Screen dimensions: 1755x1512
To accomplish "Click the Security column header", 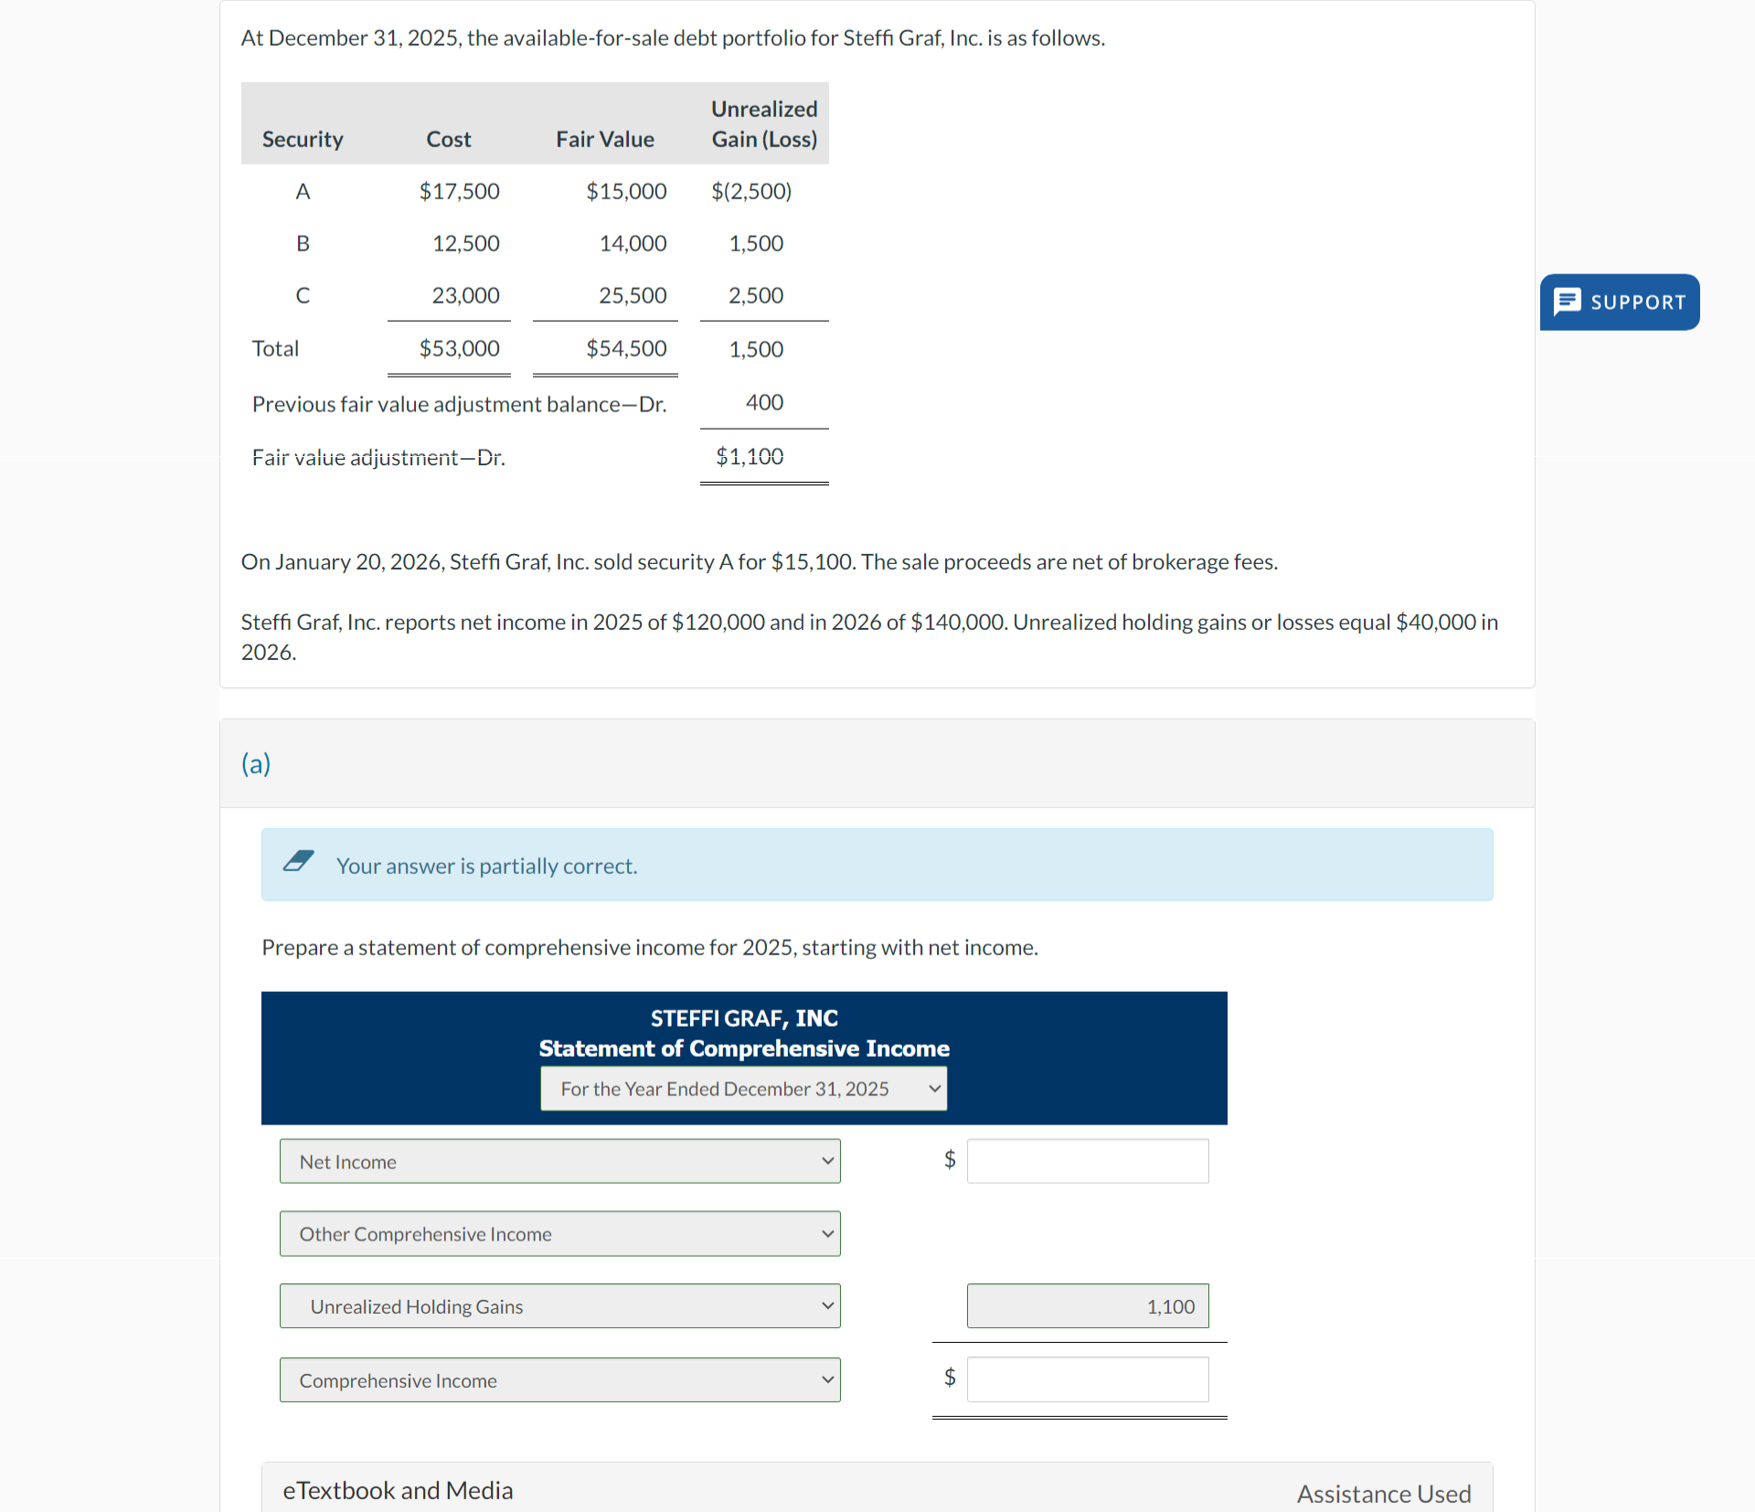I will [303, 139].
